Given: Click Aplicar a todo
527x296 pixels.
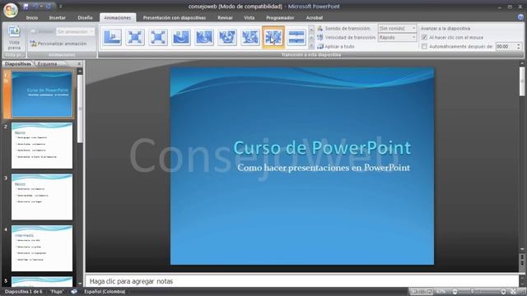Looking at the screenshot, I should 335,47.
